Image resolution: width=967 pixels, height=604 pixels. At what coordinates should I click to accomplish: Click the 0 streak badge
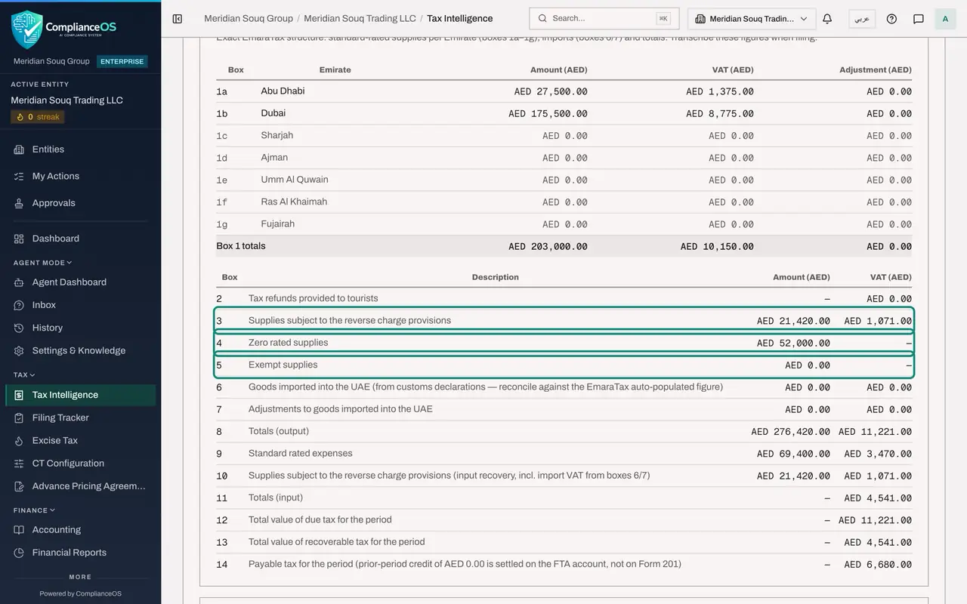coord(37,117)
